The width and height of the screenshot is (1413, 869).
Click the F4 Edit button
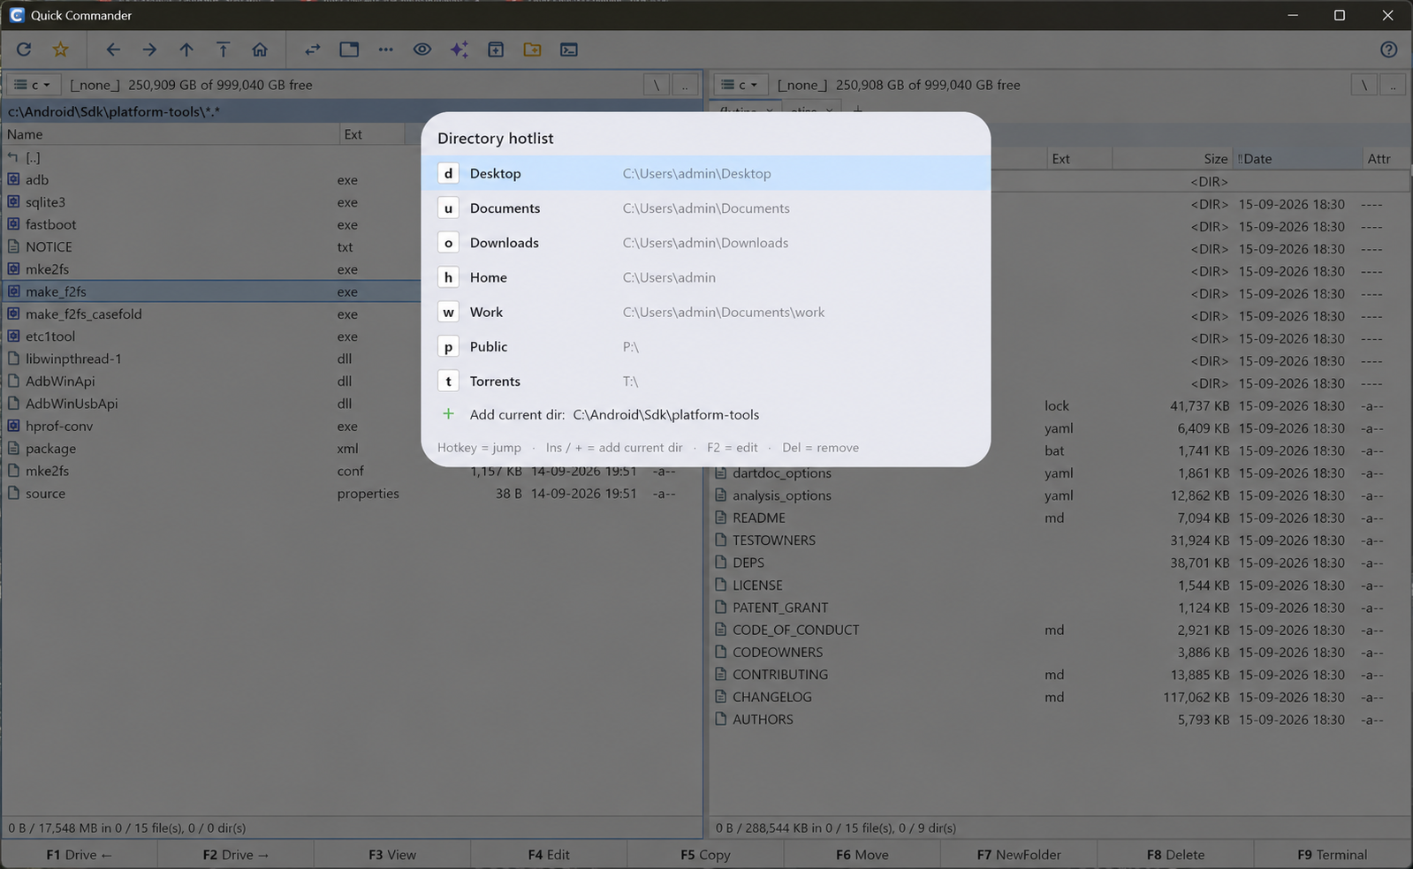tap(549, 855)
